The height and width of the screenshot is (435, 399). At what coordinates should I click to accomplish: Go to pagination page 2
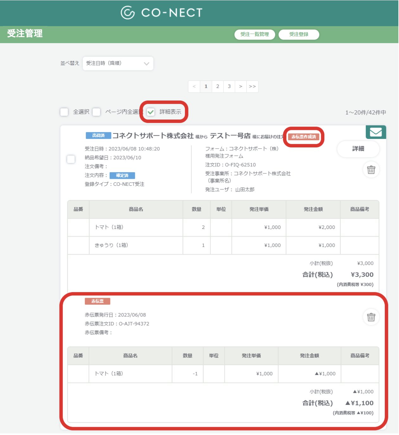click(x=218, y=86)
